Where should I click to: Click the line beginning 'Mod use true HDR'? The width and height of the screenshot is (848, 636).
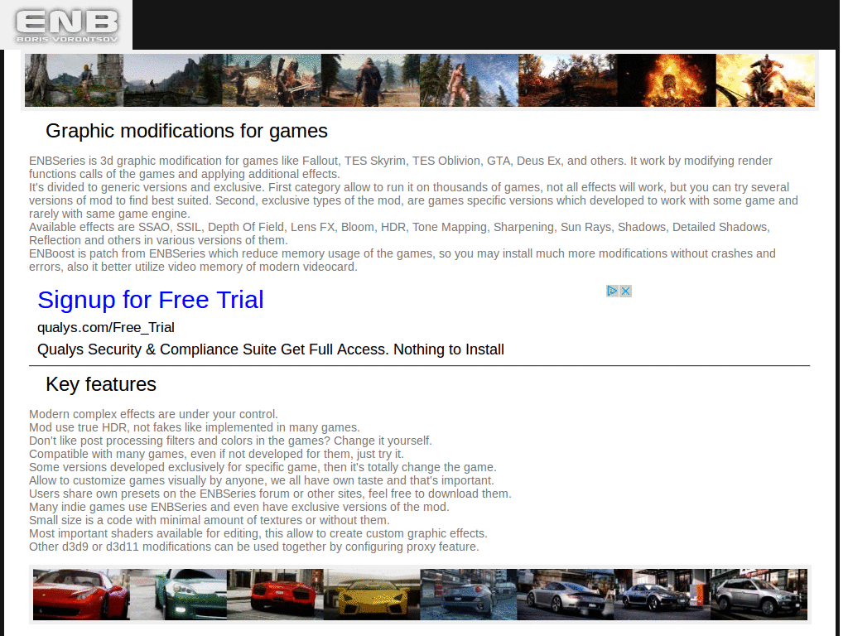(194, 427)
